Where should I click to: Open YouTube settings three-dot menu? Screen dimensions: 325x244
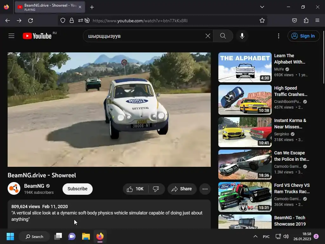(x=279, y=36)
